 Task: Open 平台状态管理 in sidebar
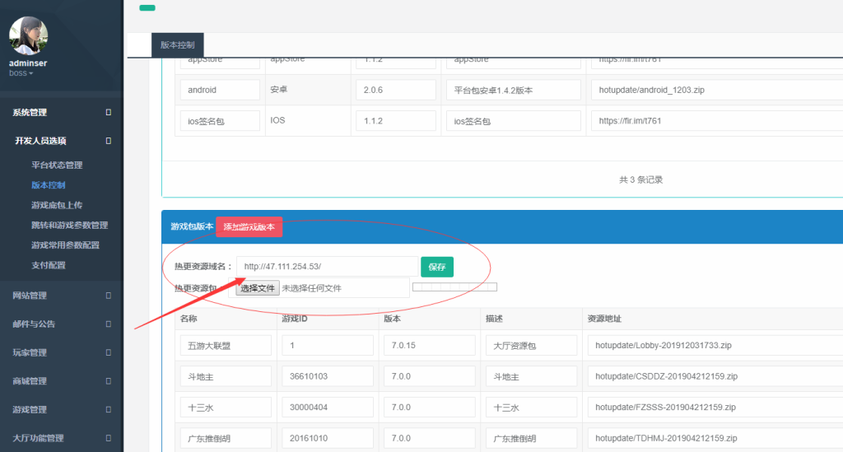click(x=57, y=165)
